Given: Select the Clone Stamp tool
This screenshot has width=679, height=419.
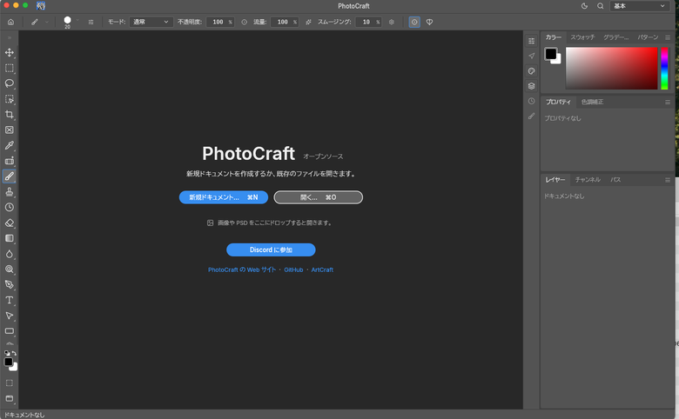Looking at the screenshot, I should (x=9, y=192).
